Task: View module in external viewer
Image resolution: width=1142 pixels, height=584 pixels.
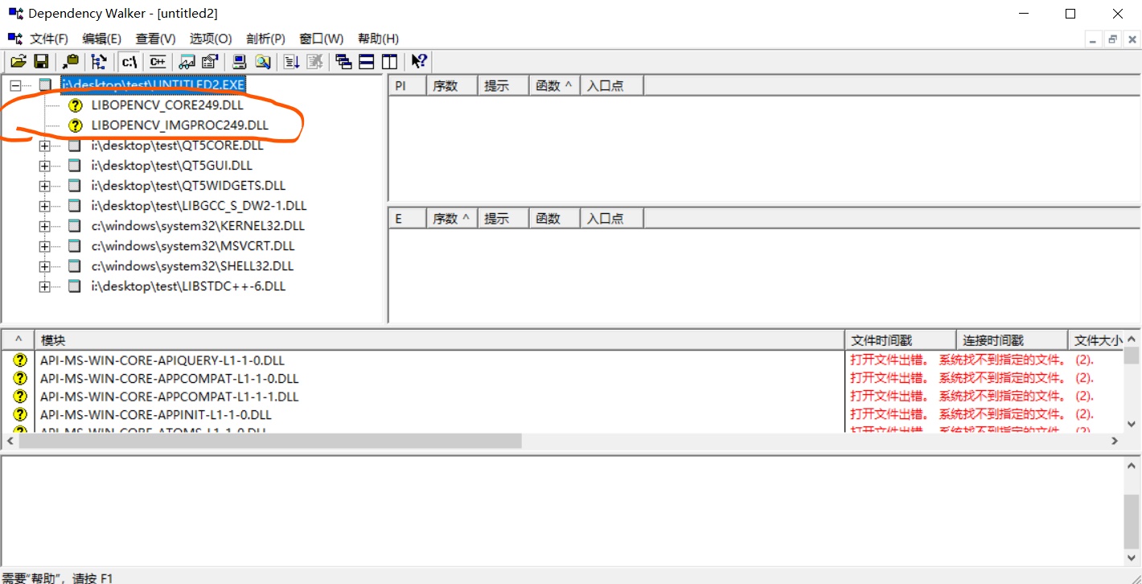Action: tap(187, 61)
